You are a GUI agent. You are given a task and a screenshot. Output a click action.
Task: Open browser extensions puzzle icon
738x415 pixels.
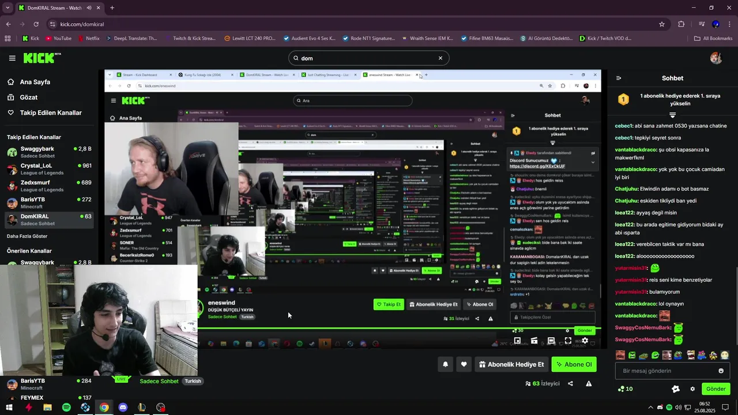coord(681,24)
